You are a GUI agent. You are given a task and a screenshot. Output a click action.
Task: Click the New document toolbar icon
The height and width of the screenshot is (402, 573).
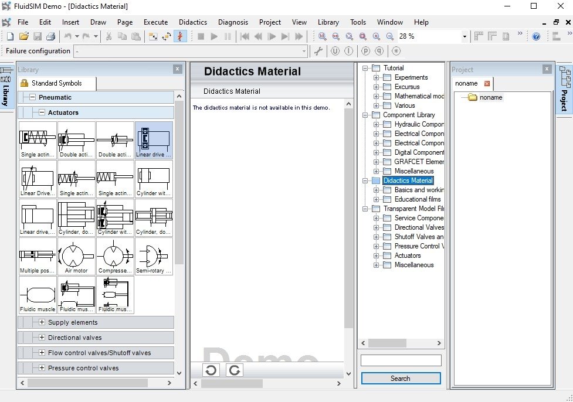coord(10,36)
